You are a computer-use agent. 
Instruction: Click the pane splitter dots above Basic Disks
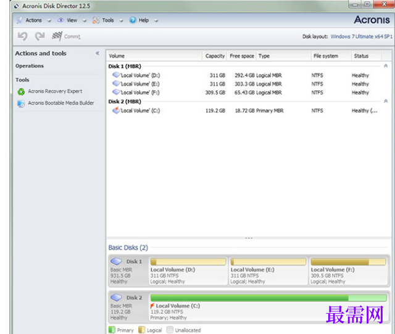click(x=249, y=238)
